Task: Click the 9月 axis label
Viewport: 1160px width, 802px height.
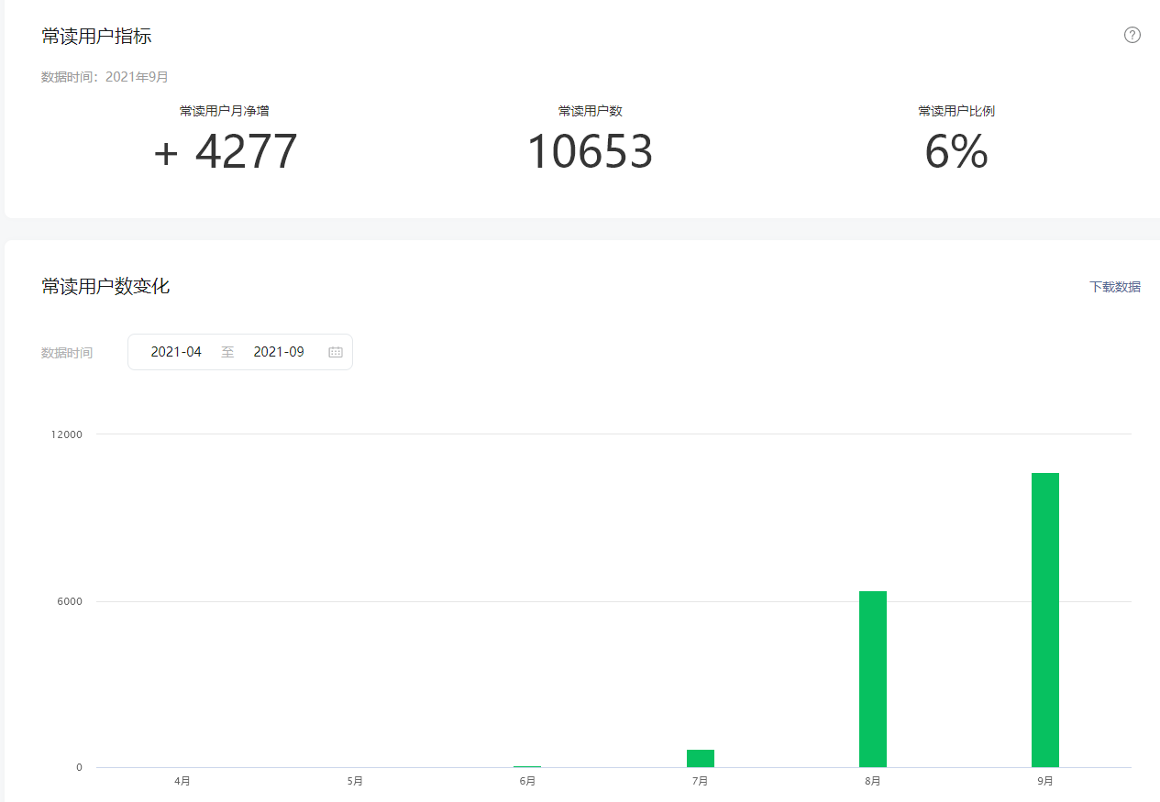Action: 1045,781
